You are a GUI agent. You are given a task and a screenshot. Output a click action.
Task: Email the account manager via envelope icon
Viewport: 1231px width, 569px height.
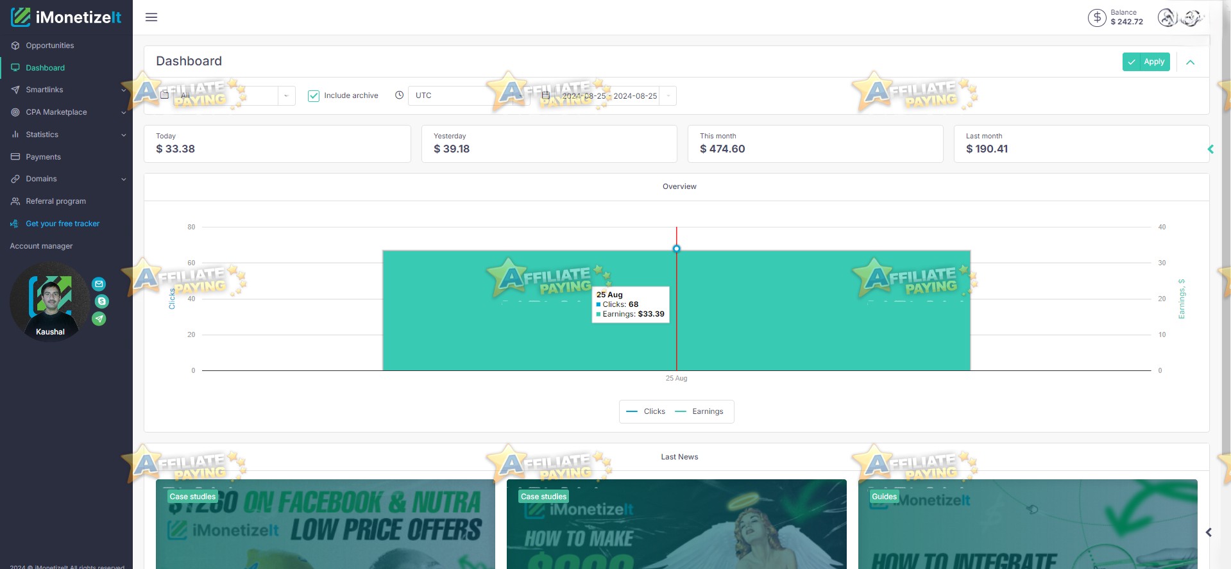pyautogui.click(x=99, y=284)
